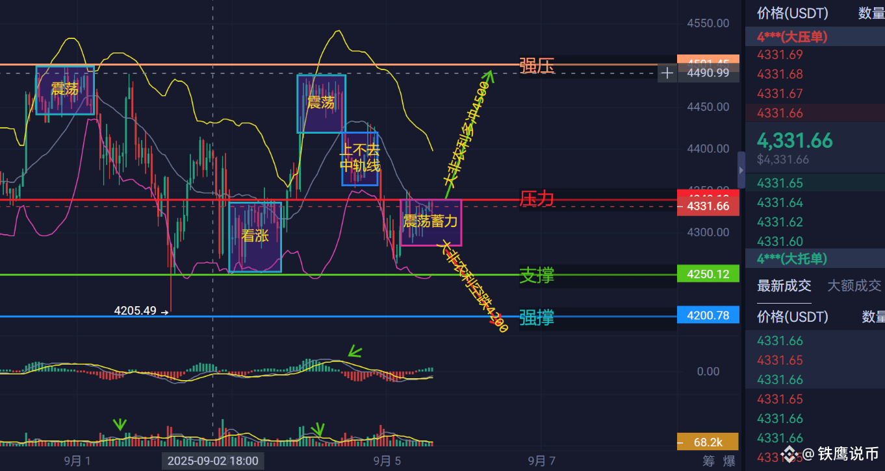Click the 4300.00 price axis label

coord(708,232)
